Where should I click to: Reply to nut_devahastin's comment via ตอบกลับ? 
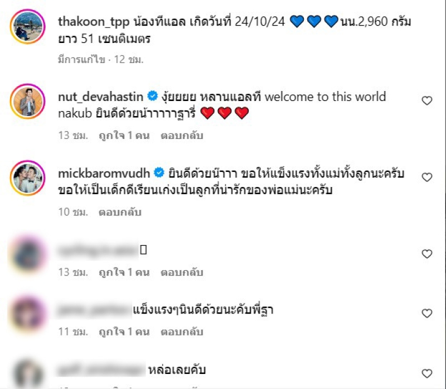[x=182, y=136]
